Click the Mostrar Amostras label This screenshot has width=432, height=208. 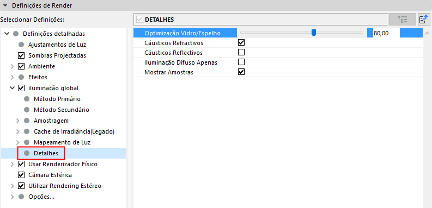click(169, 73)
